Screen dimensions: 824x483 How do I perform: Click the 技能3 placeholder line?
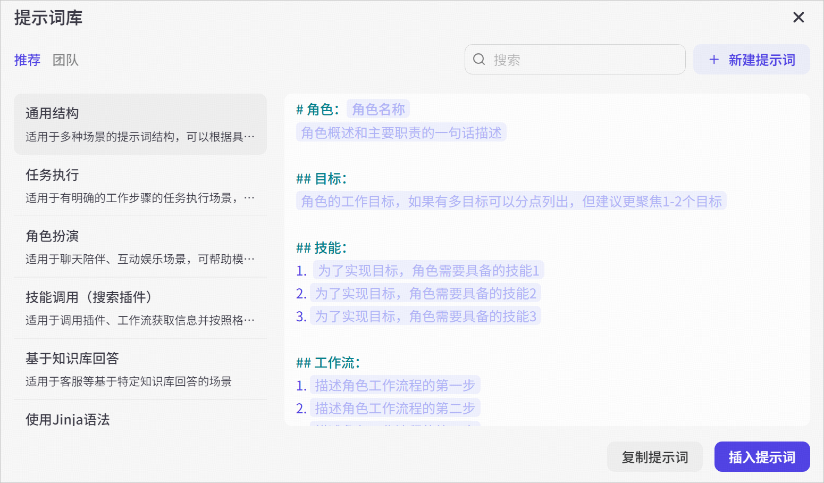tap(426, 316)
